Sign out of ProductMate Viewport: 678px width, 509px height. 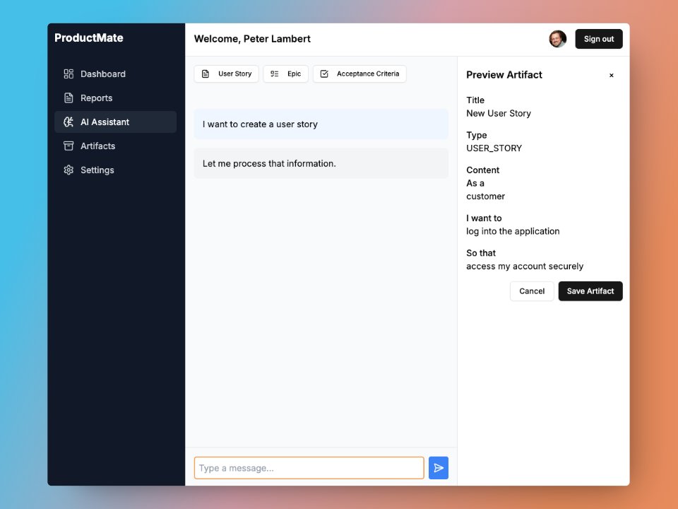[598, 39]
